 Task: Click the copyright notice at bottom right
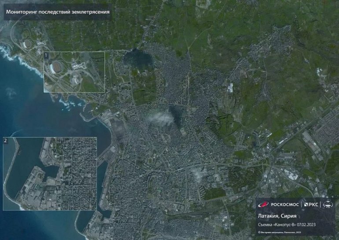click(x=280, y=232)
